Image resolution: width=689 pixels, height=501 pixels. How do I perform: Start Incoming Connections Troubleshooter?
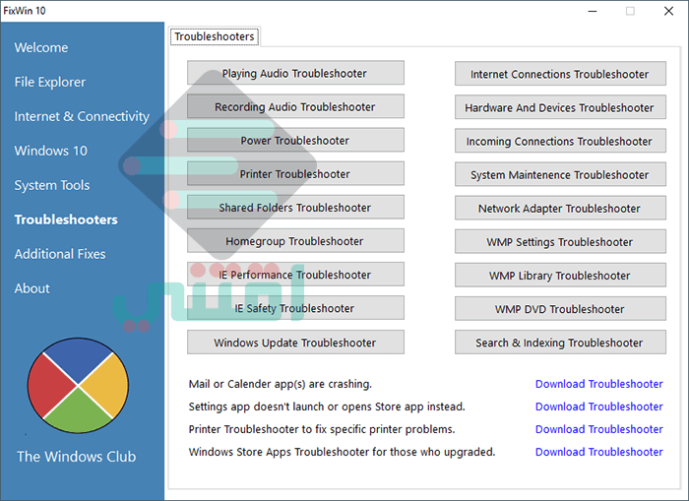[560, 141]
